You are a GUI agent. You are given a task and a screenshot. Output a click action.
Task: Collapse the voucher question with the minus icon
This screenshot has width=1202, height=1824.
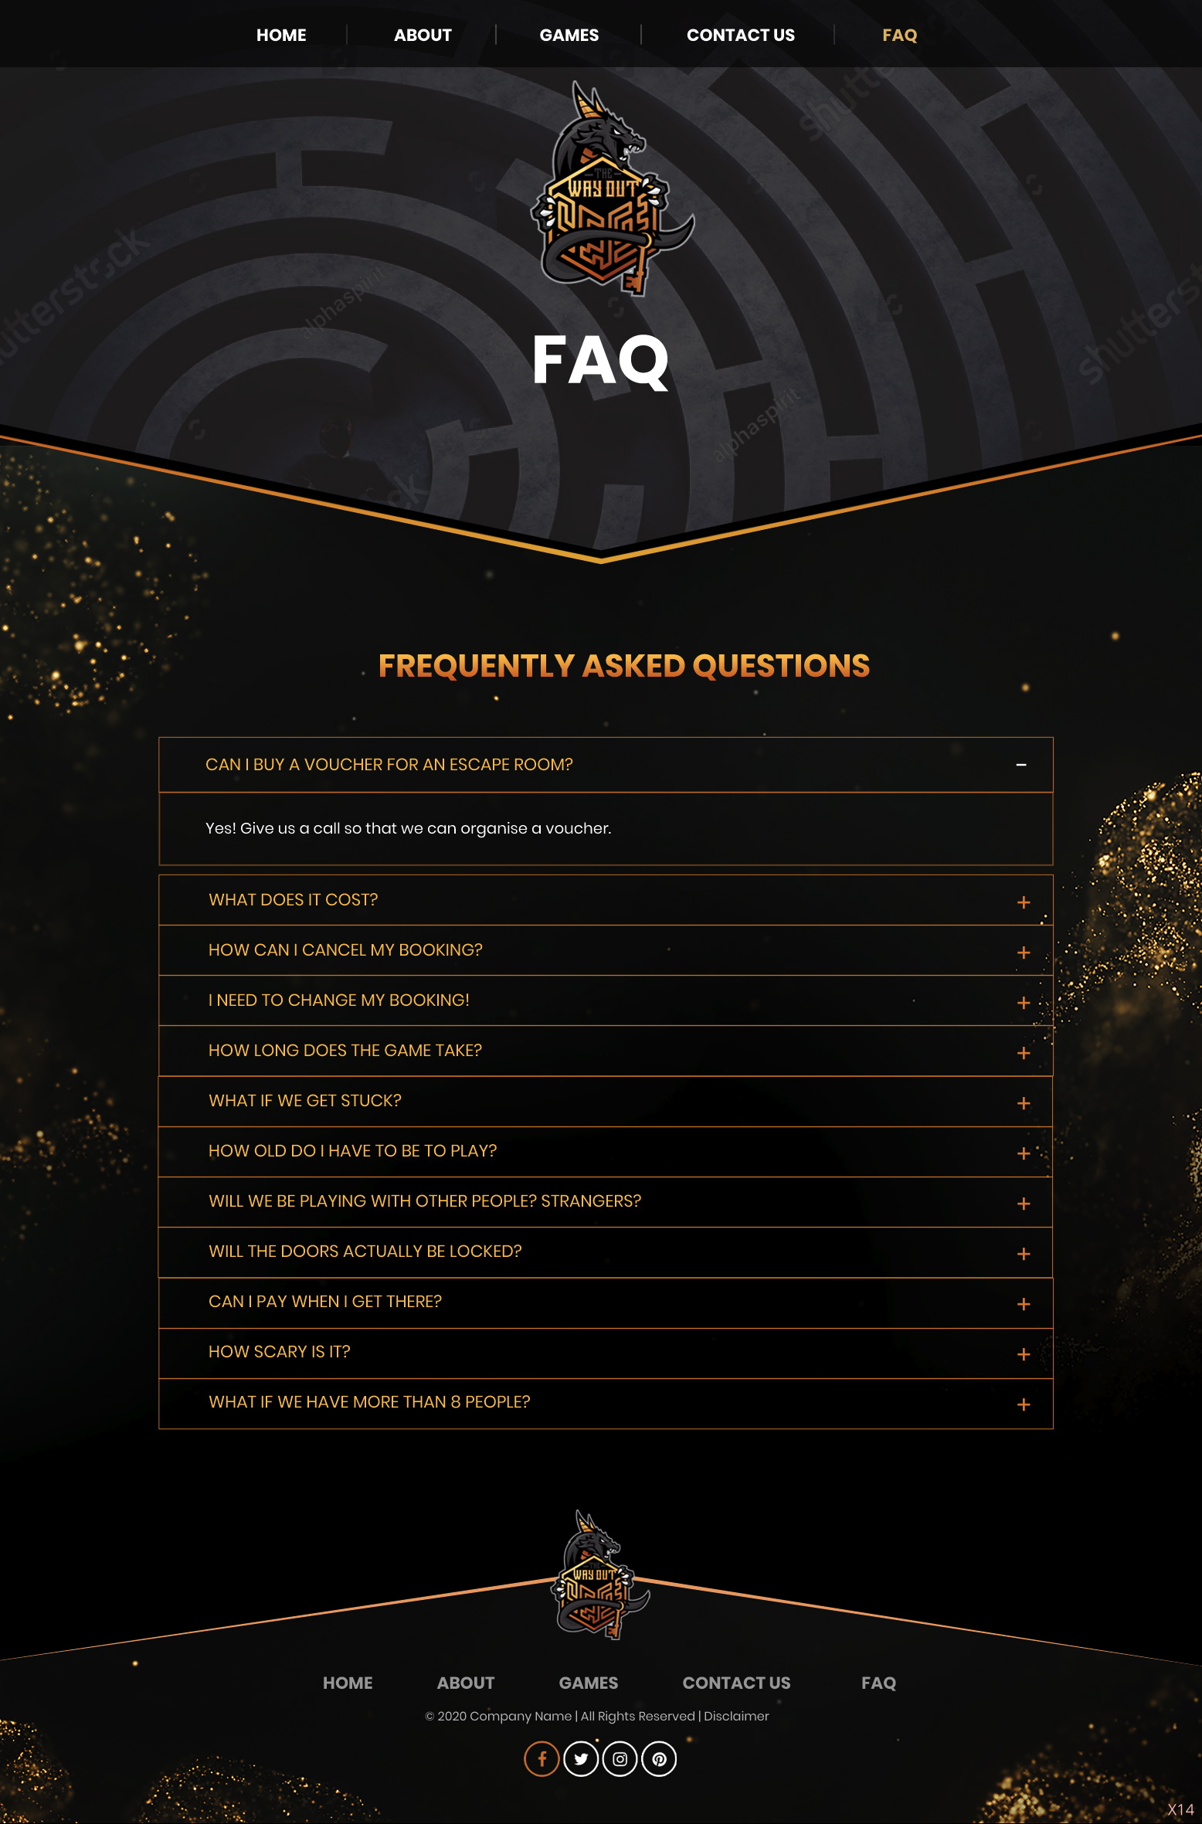1021,765
